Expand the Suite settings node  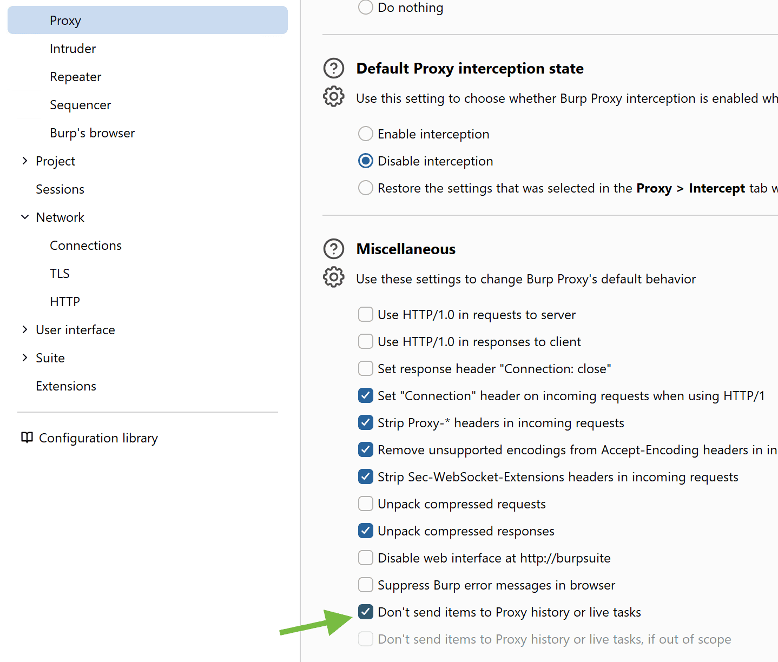(25, 358)
